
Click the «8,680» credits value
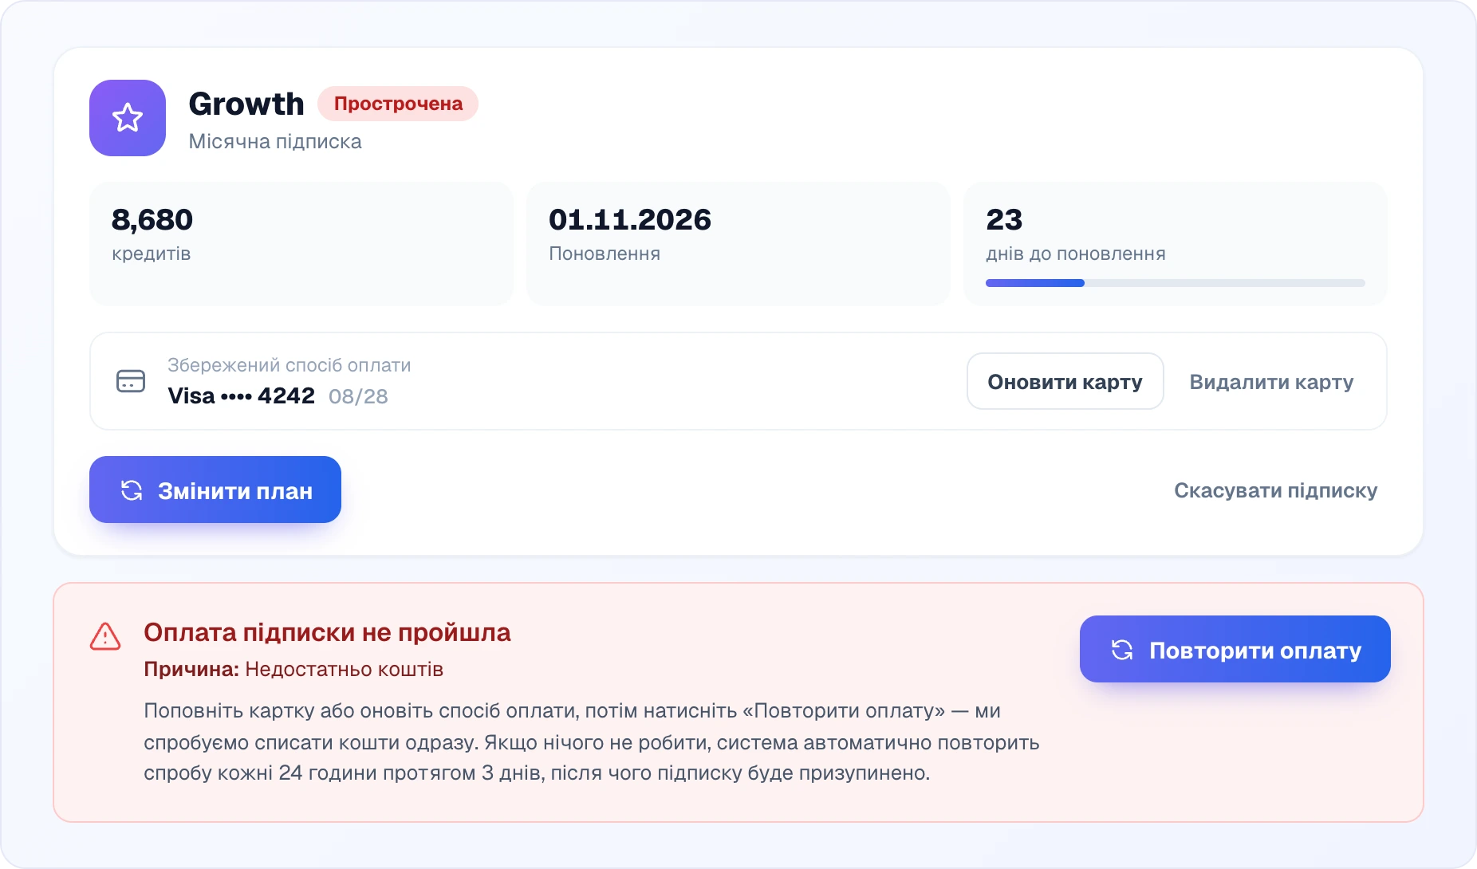pos(152,219)
